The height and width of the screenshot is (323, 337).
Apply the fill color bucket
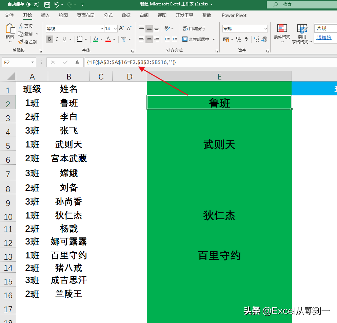pyautogui.click(x=96, y=39)
